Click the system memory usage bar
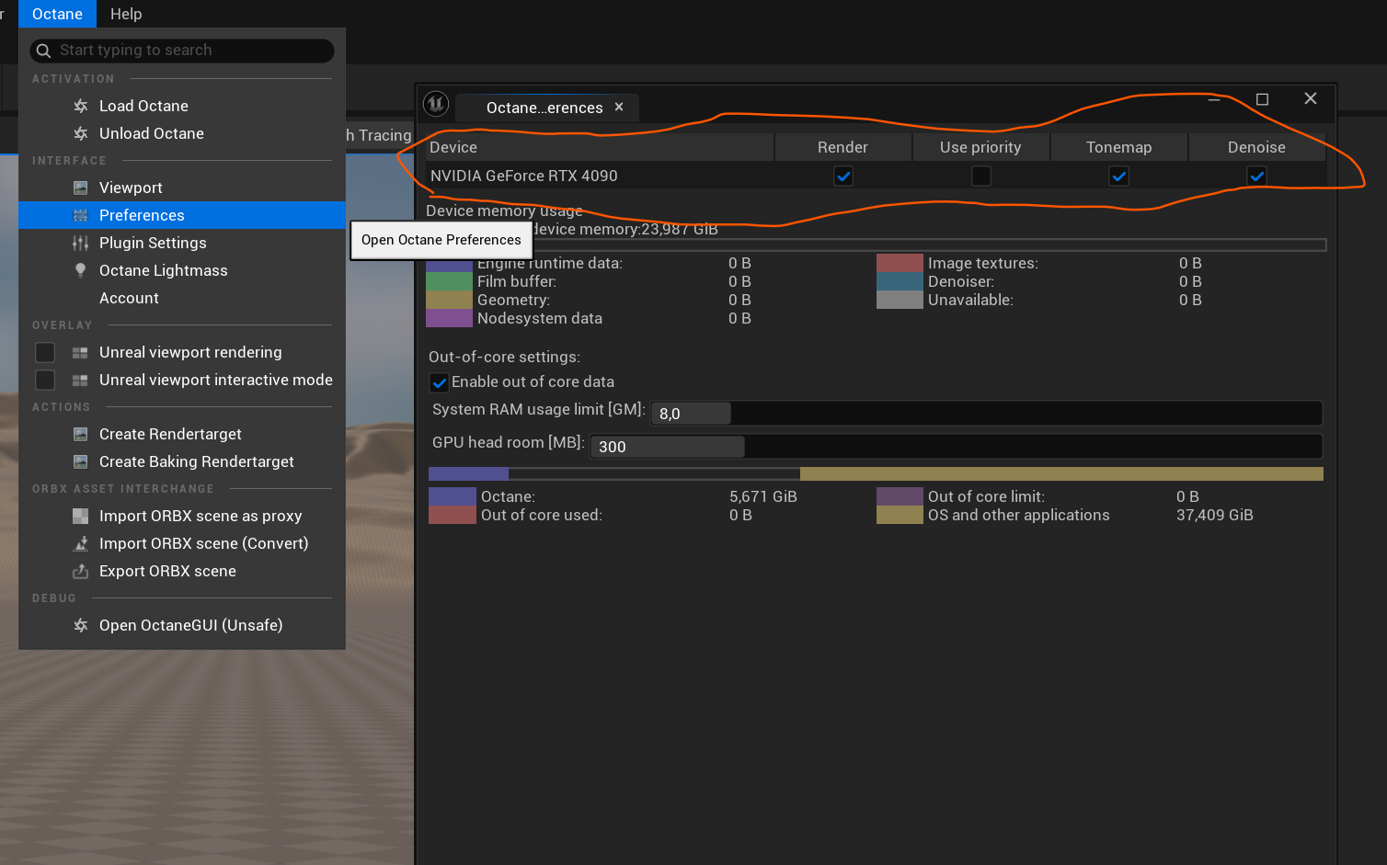 (x=876, y=473)
